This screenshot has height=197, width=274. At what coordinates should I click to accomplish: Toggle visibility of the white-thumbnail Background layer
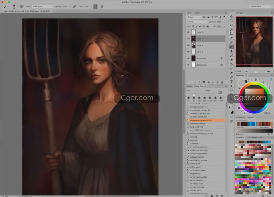(188, 65)
